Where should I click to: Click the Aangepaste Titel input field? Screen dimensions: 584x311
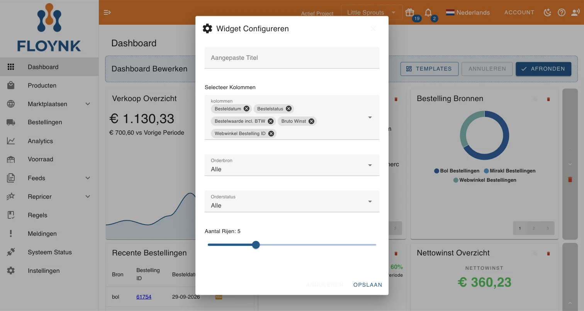point(292,58)
